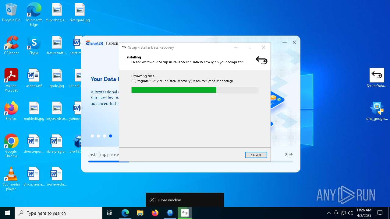Viewport: 390px width, 219px height.
Task: Open futuretraffic image file on desktop
Action: pyautogui.click(x=57, y=46)
